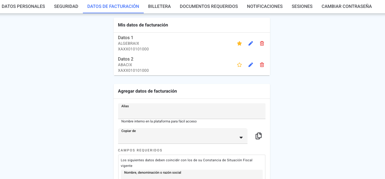The height and width of the screenshot is (179, 385).
Task: Open the Copiar de dropdown
Action: [x=183, y=136]
